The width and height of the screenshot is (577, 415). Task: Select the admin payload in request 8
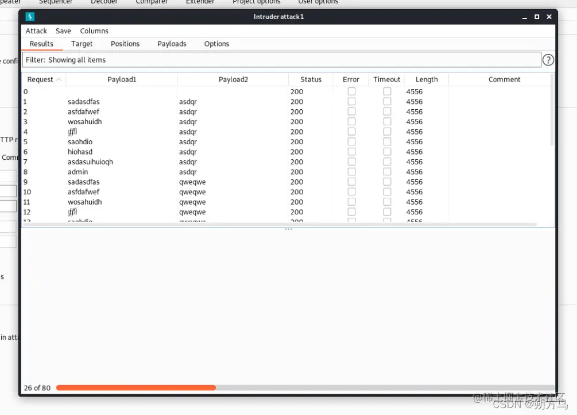(78, 172)
